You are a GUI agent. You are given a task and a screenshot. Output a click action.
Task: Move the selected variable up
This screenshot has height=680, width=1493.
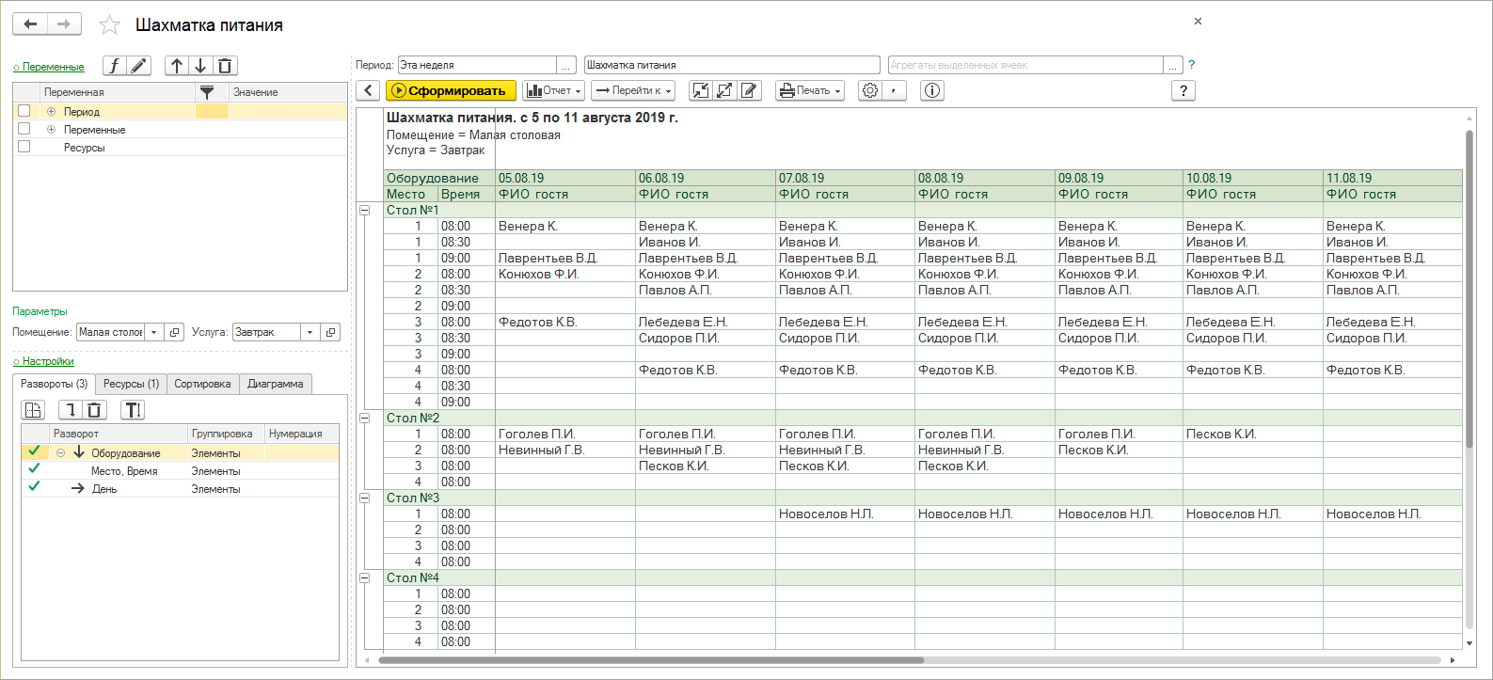(x=177, y=66)
